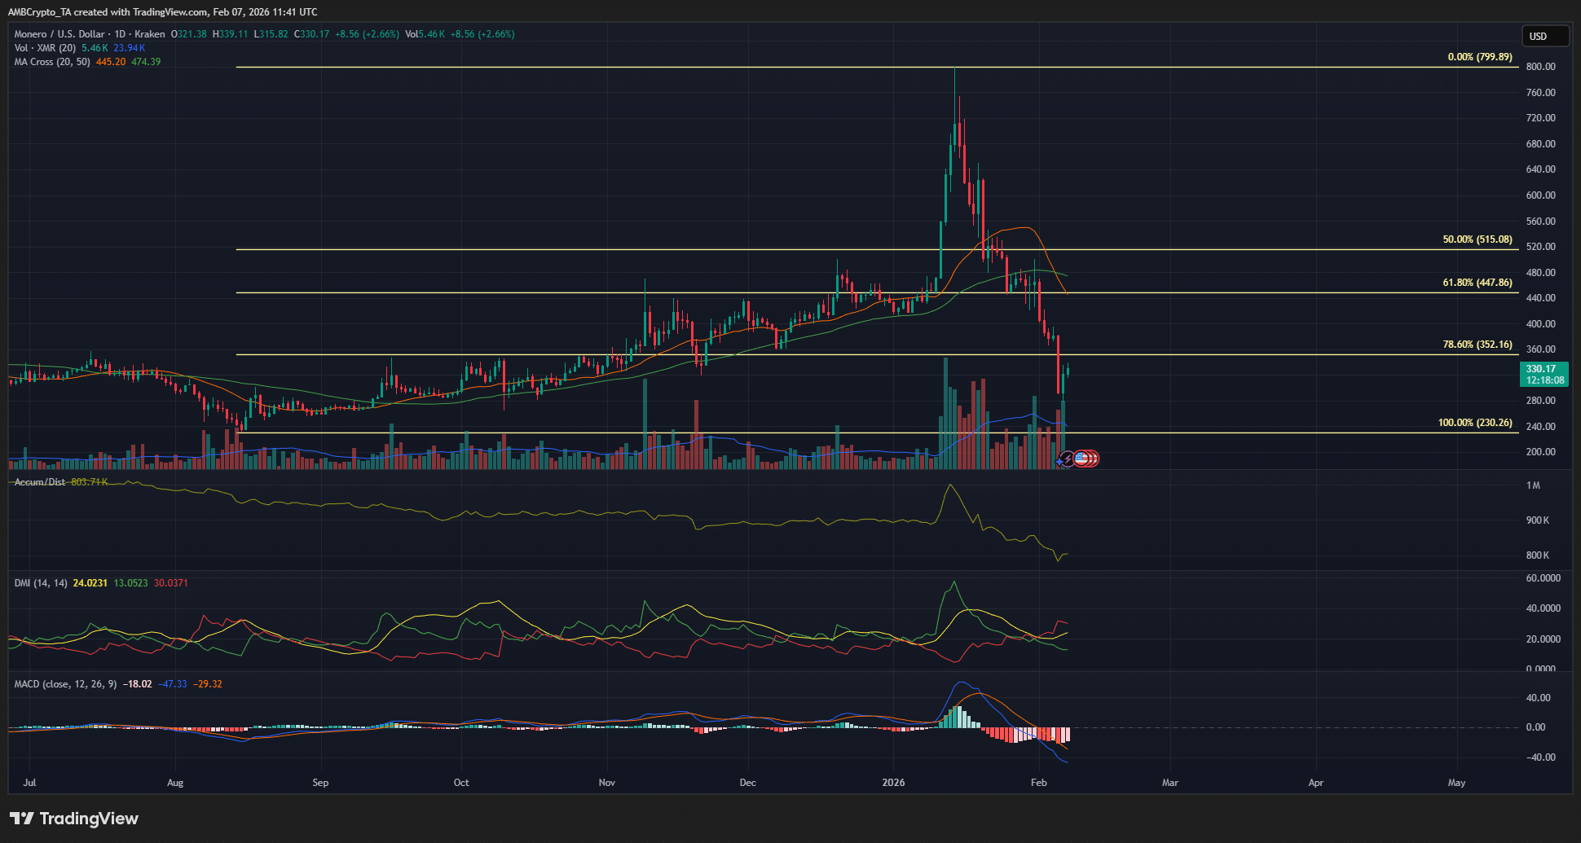Select the Kraken exchange label in the legend
Image resolution: width=1581 pixels, height=843 pixels.
pyautogui.click(x=151, y=34)
